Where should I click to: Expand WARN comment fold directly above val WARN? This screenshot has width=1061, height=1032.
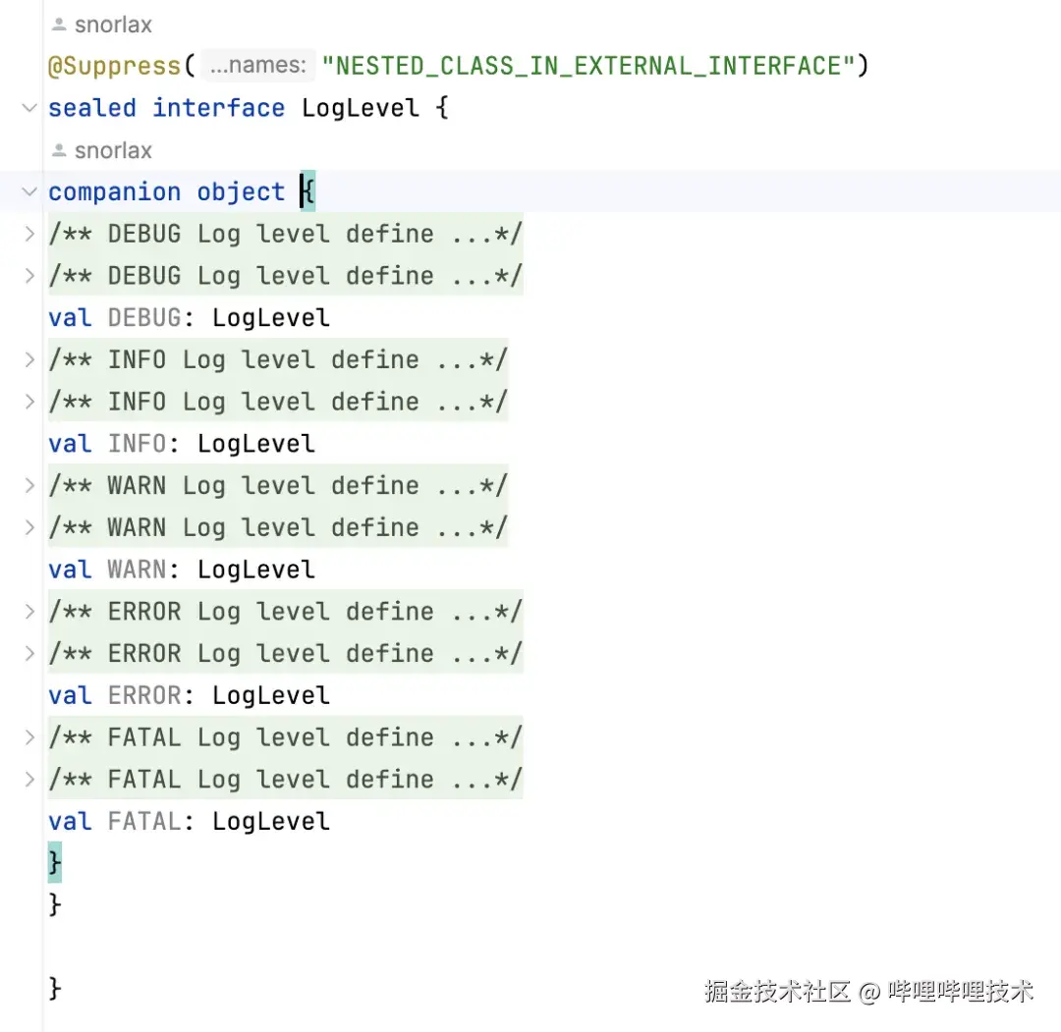29,527
